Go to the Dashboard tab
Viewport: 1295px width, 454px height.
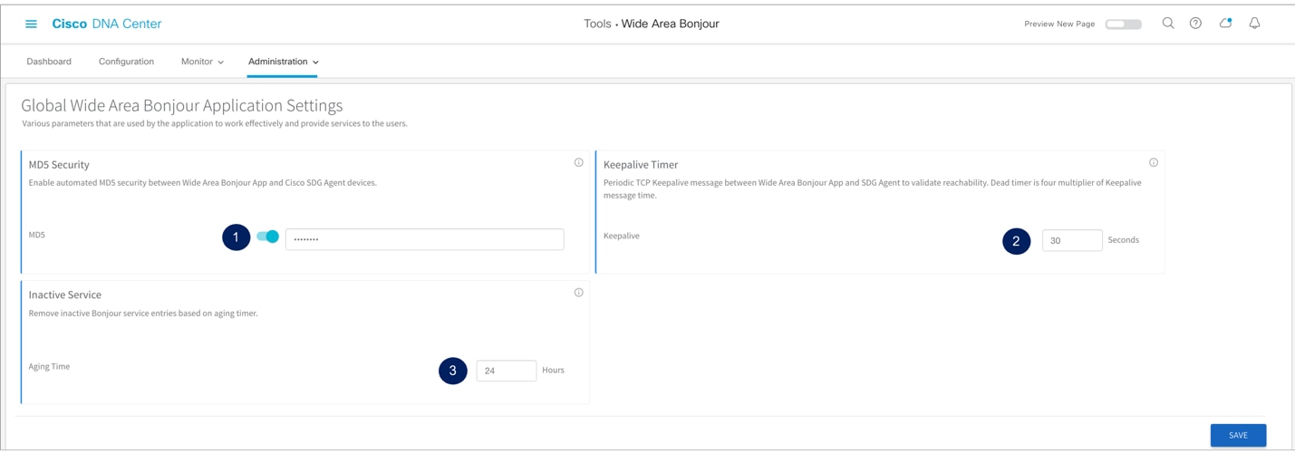pyautogui.click(x=49, y=62)
